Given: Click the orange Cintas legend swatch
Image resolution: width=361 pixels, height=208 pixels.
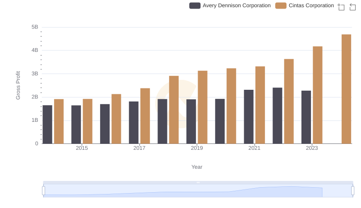Looking at the screenshot, I should pos(281,5).
